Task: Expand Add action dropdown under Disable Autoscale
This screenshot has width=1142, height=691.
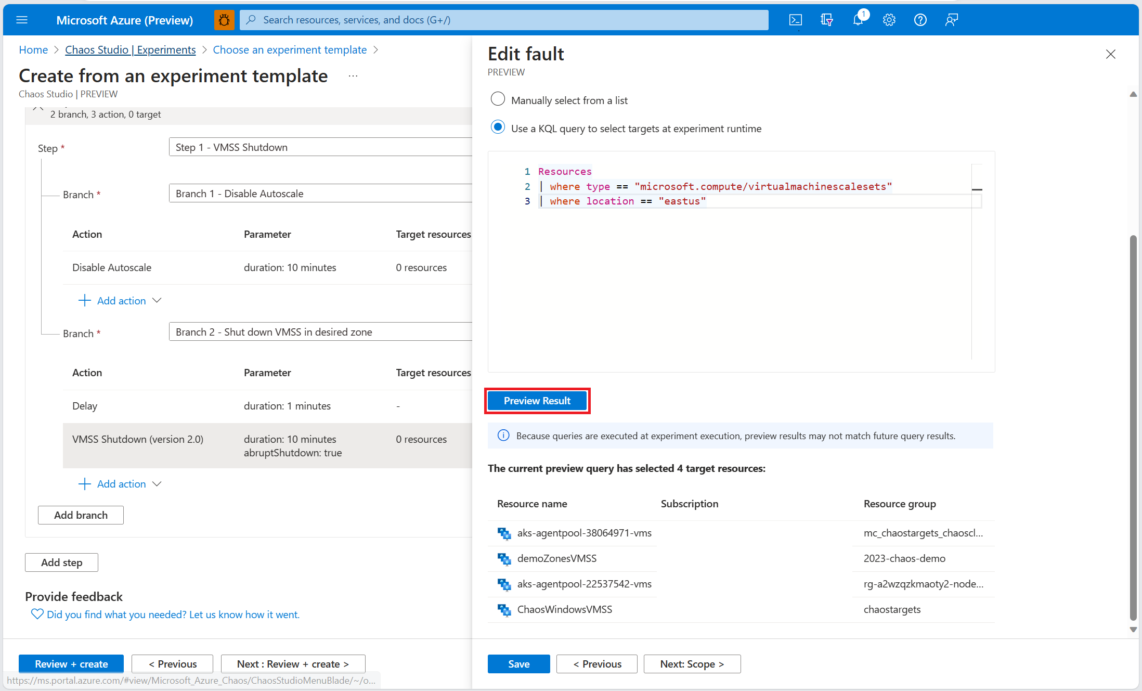Action: coord(121,301)
